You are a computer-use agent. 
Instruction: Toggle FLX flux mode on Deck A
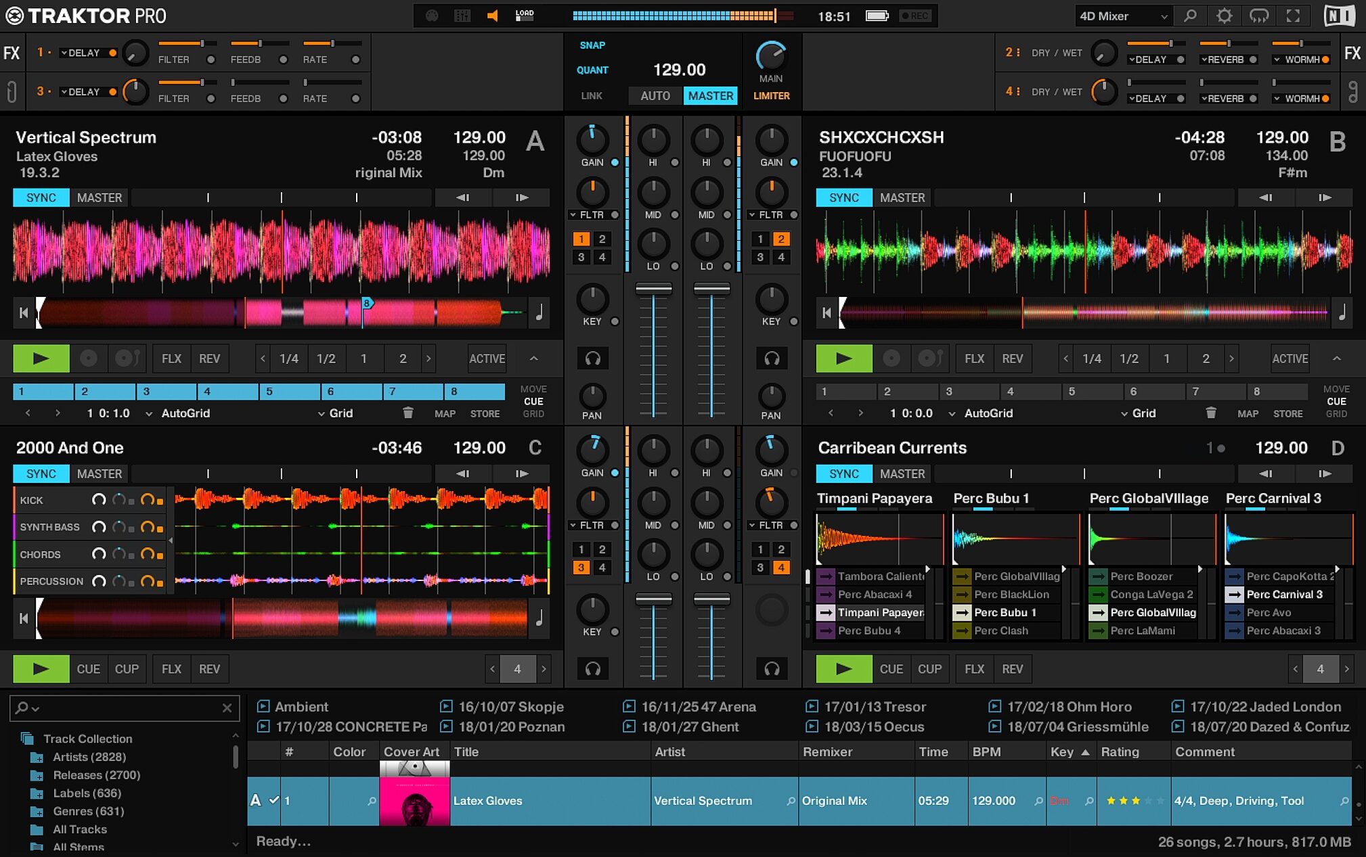(171, 358)
